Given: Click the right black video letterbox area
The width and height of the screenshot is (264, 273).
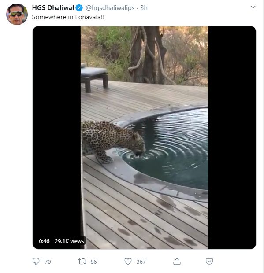Looking at the screenshot, I should point(232,137).
